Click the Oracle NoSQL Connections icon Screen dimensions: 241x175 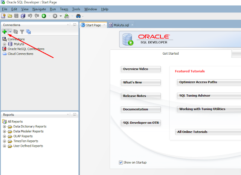pyautogui.click(x=4, y=49)
